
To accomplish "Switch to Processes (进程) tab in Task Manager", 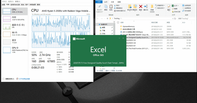I will pyautogui.click(x=3, y=5).
